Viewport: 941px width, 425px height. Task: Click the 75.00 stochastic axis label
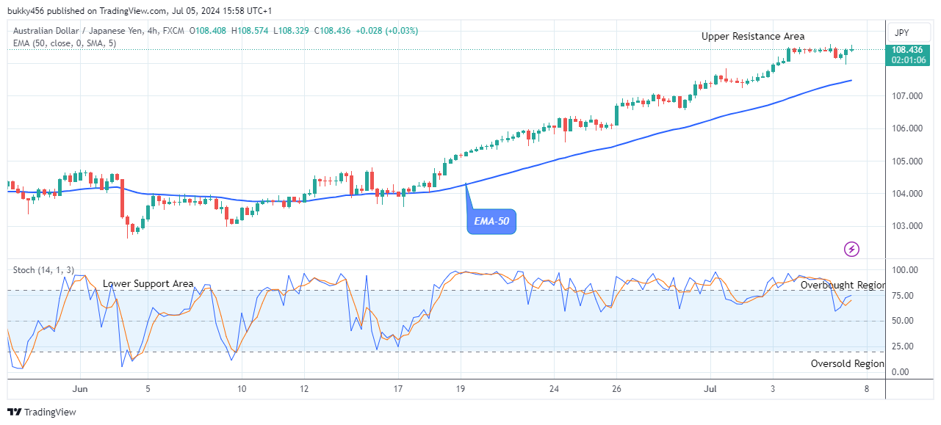(903, 296)
